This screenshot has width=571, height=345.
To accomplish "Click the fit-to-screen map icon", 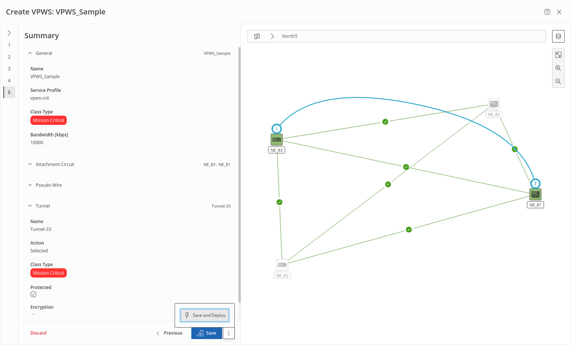I will click(x=558, y=55).
